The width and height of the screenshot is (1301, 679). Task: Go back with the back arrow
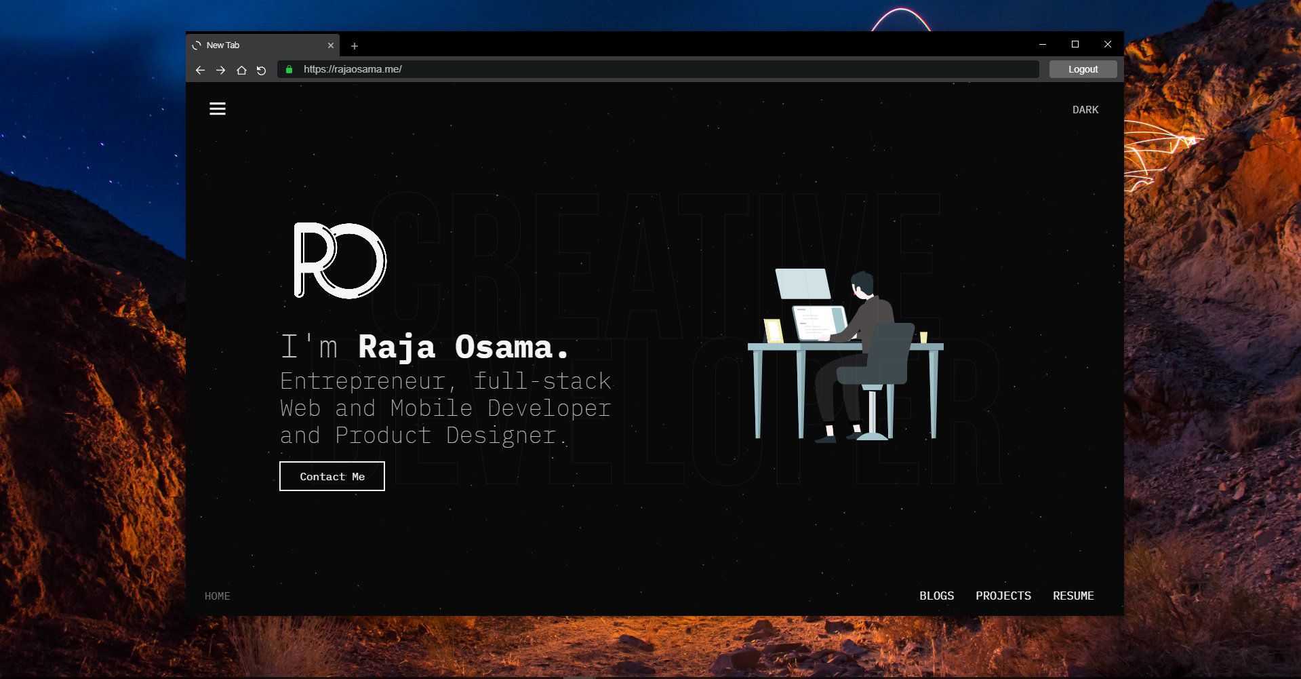coord(200,70)
